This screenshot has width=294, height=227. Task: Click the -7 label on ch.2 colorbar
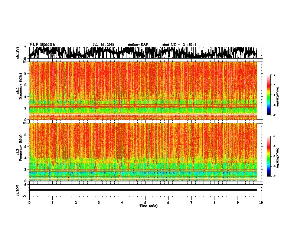tap(274, 176)
